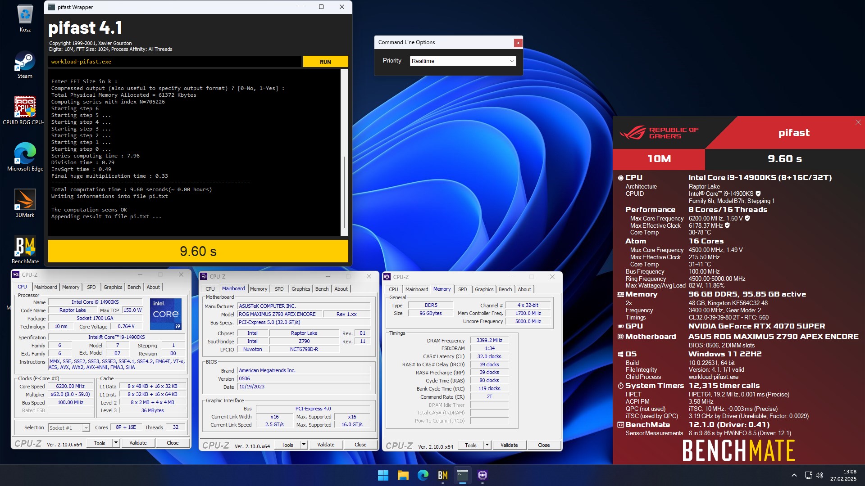865x486 pixels.
Task: Click the Uncore Frequency 5000.0 MHz value
Action: [528, 322]
